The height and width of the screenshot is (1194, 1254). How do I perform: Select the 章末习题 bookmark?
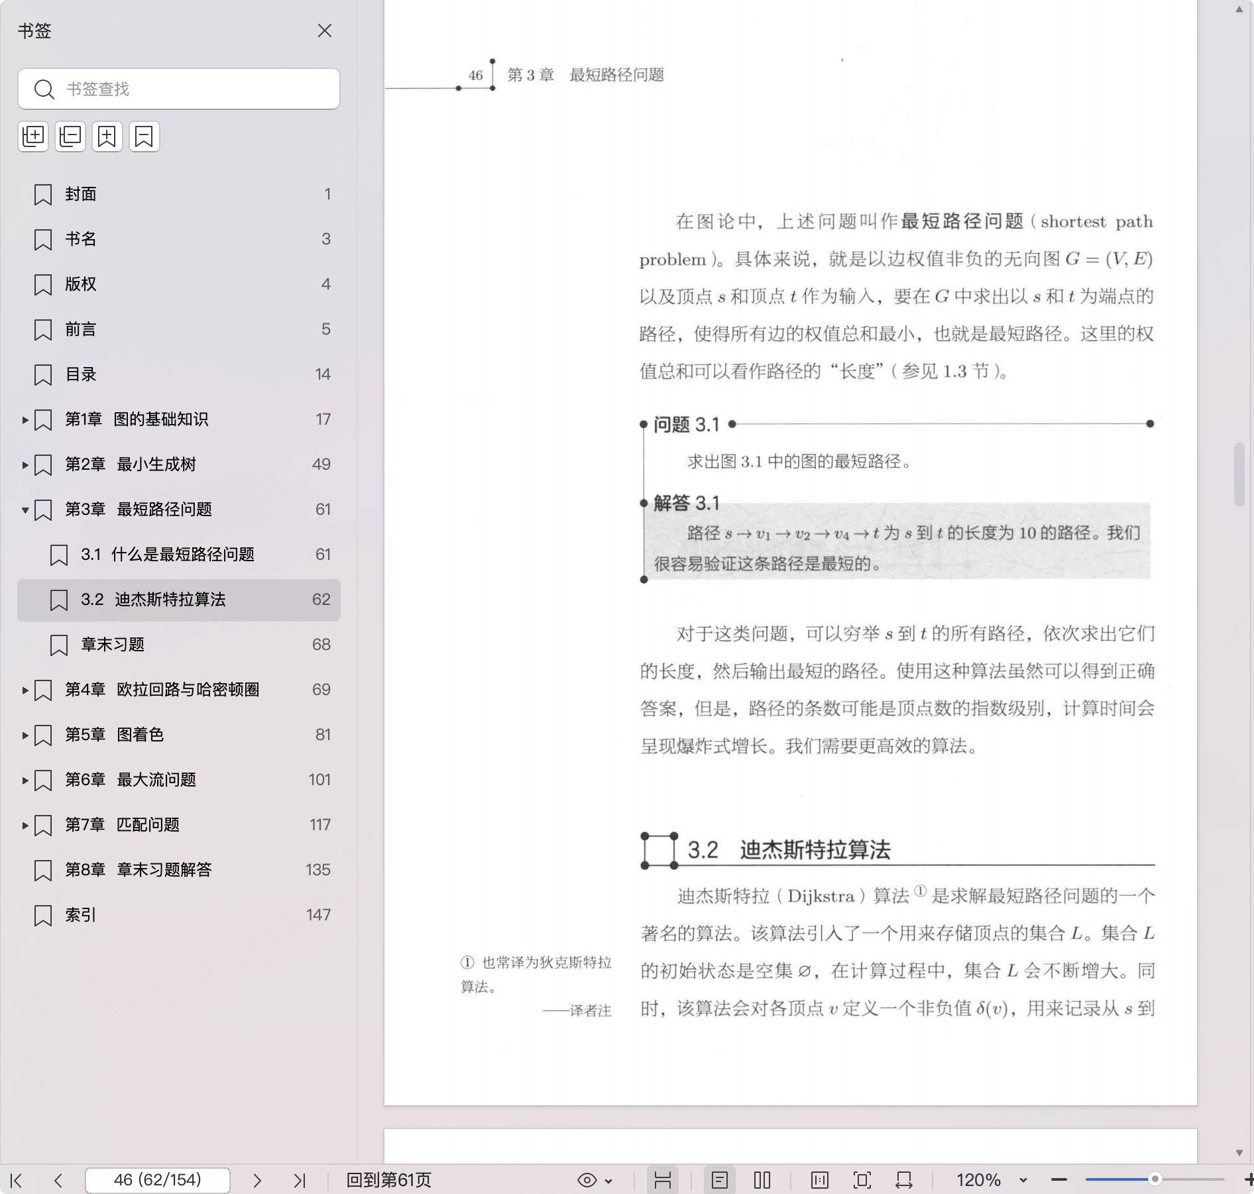pyautogui.click(x=113, y=645)
